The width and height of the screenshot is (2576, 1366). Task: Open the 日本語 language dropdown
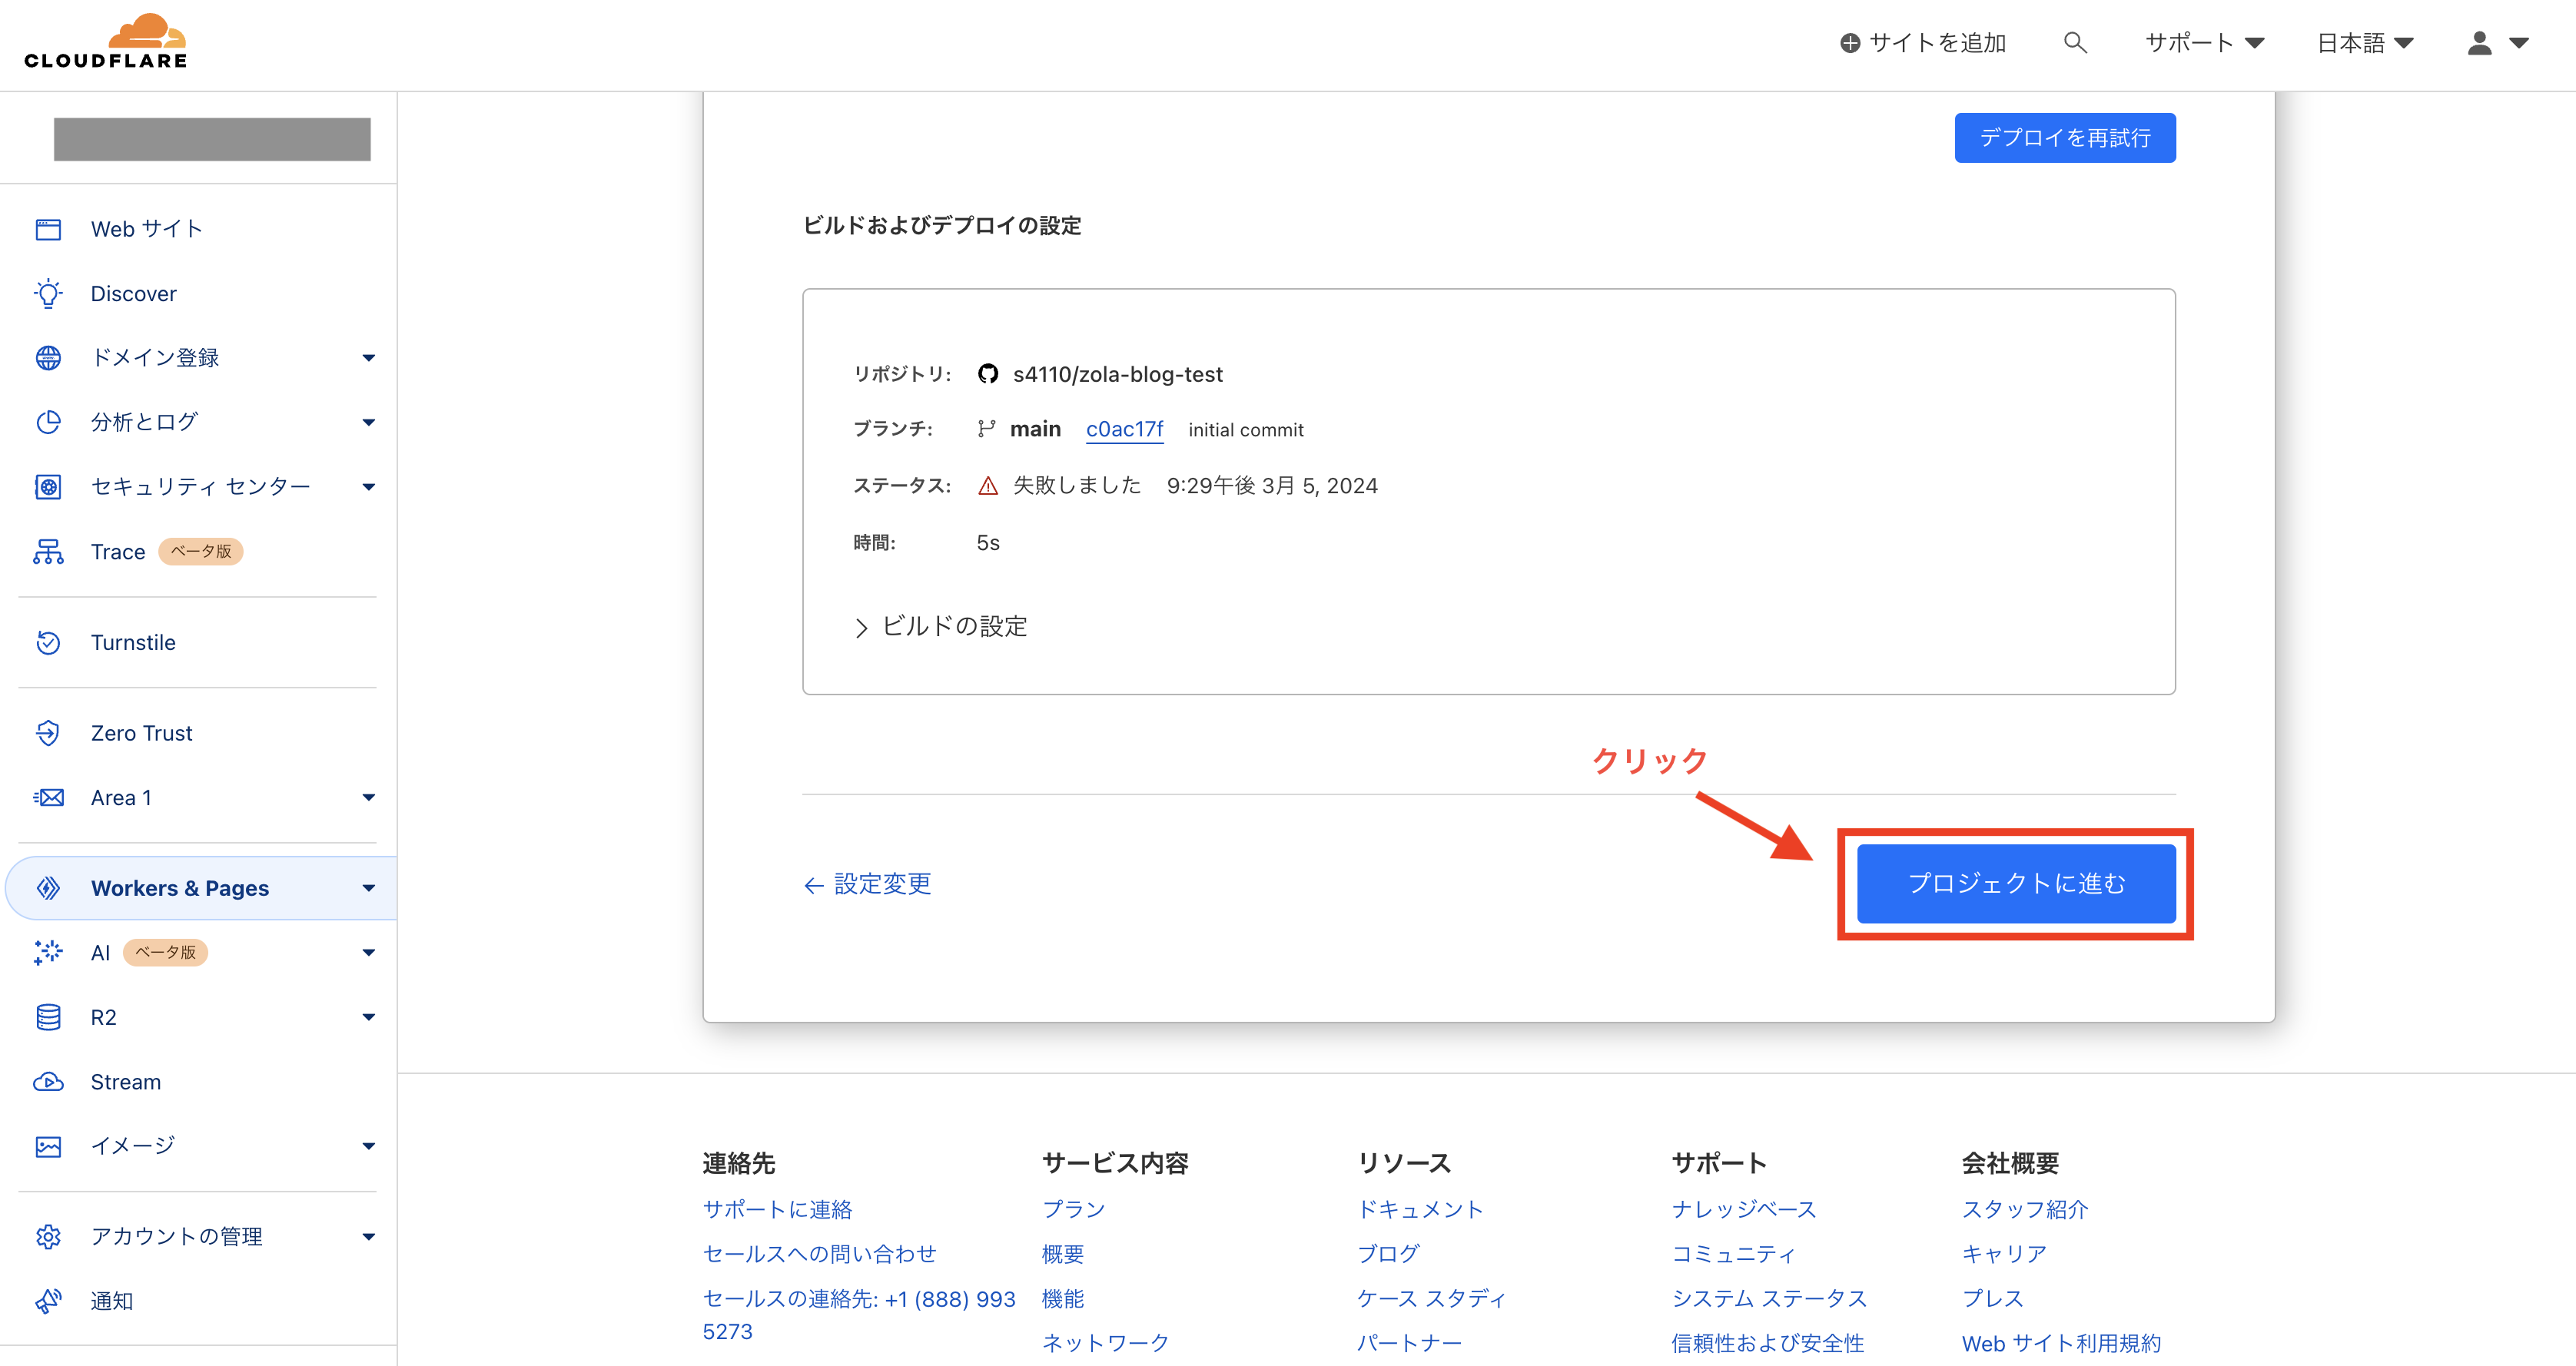[2364, 43]
